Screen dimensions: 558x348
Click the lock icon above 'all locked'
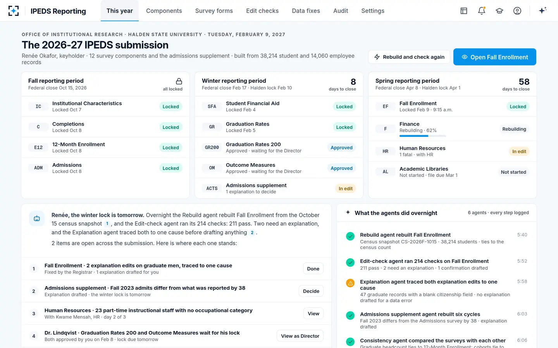click(x=179, y=81)
